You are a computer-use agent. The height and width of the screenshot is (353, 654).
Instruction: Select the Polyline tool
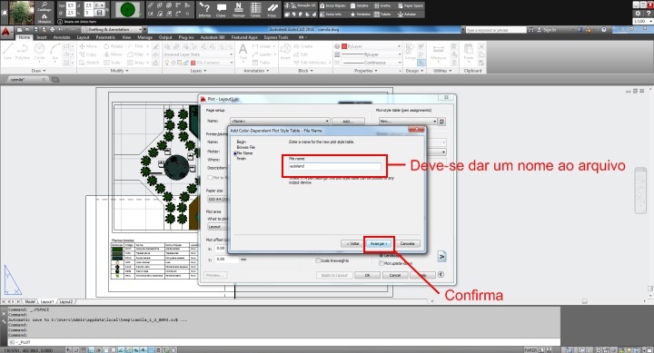click(22, 52)
